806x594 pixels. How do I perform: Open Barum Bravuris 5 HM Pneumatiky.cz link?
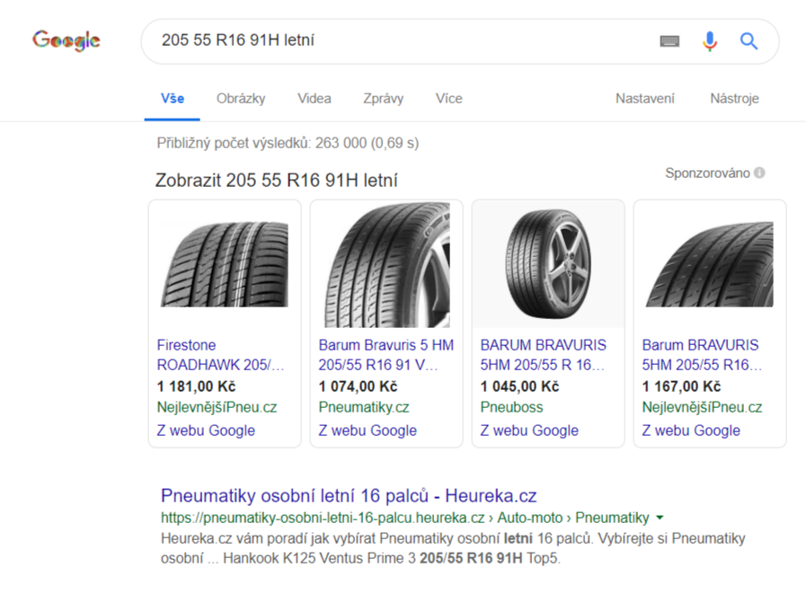point(385,355)
